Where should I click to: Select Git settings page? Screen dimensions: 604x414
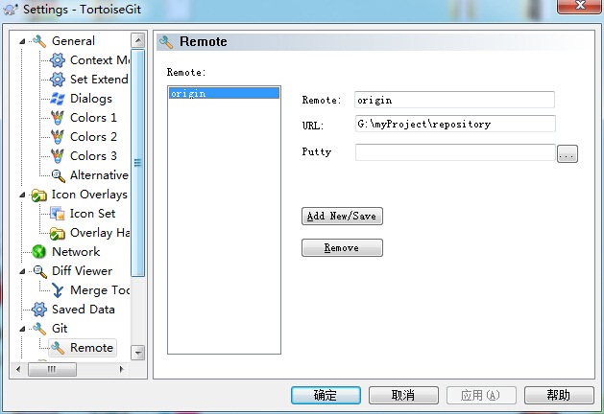pos(60,329)
